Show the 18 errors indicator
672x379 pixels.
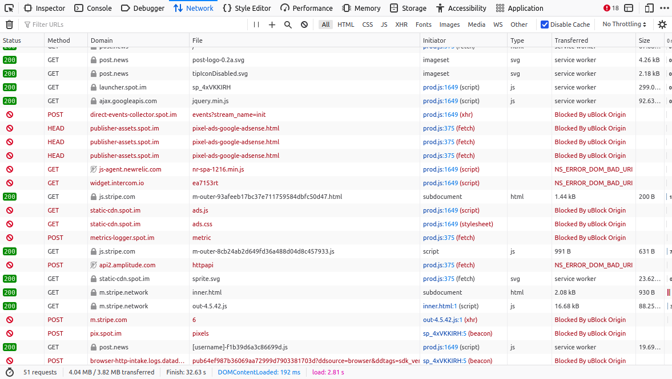pyautogui.click(x=611, y=8)
